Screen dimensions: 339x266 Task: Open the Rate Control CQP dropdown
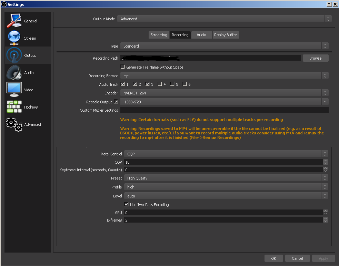point(226,154)
